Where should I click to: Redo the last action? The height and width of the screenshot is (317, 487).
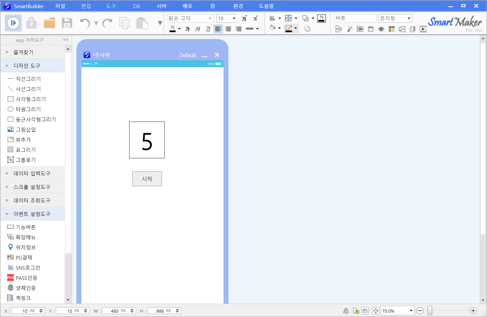tap(107, 23)
